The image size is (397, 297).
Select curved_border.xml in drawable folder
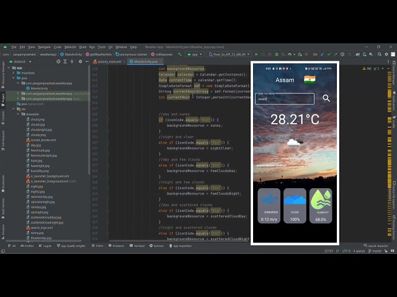(41, 140)
